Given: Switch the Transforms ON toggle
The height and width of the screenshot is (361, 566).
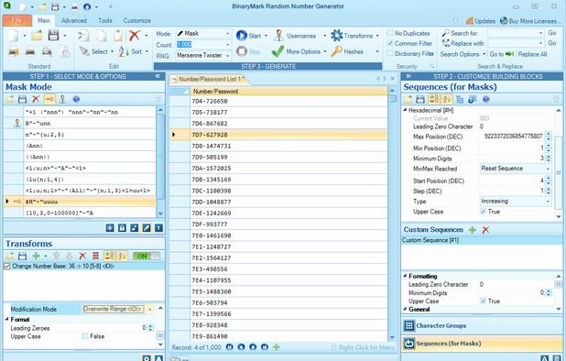Looking at the screenshot, I should (147, 256).
